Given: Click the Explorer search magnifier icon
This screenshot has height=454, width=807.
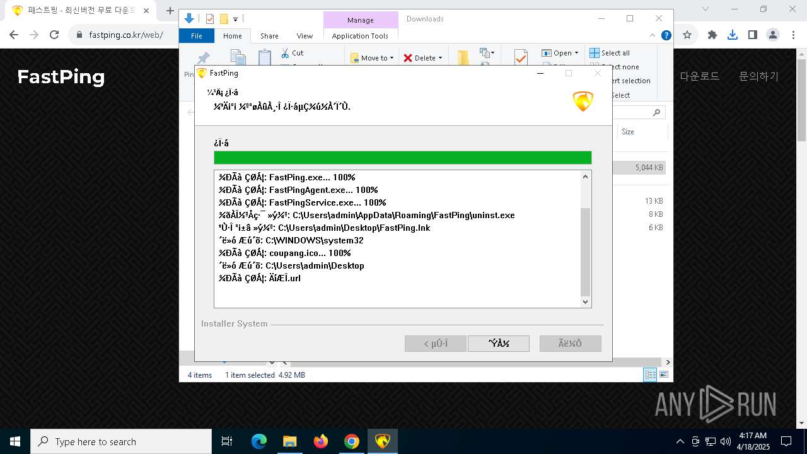Looking at the screenshot, I should click(x=656, y=112).
